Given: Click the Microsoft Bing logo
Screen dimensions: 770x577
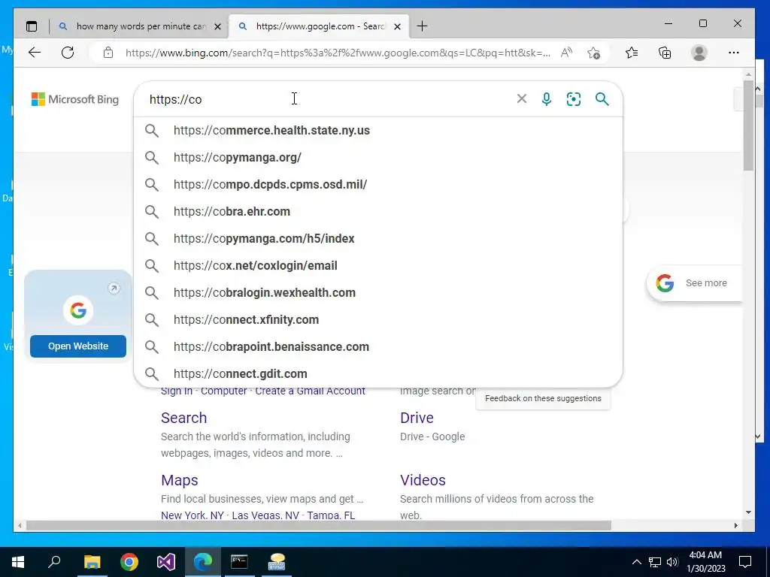Looking at the screenshot, I should click(75, 99).
